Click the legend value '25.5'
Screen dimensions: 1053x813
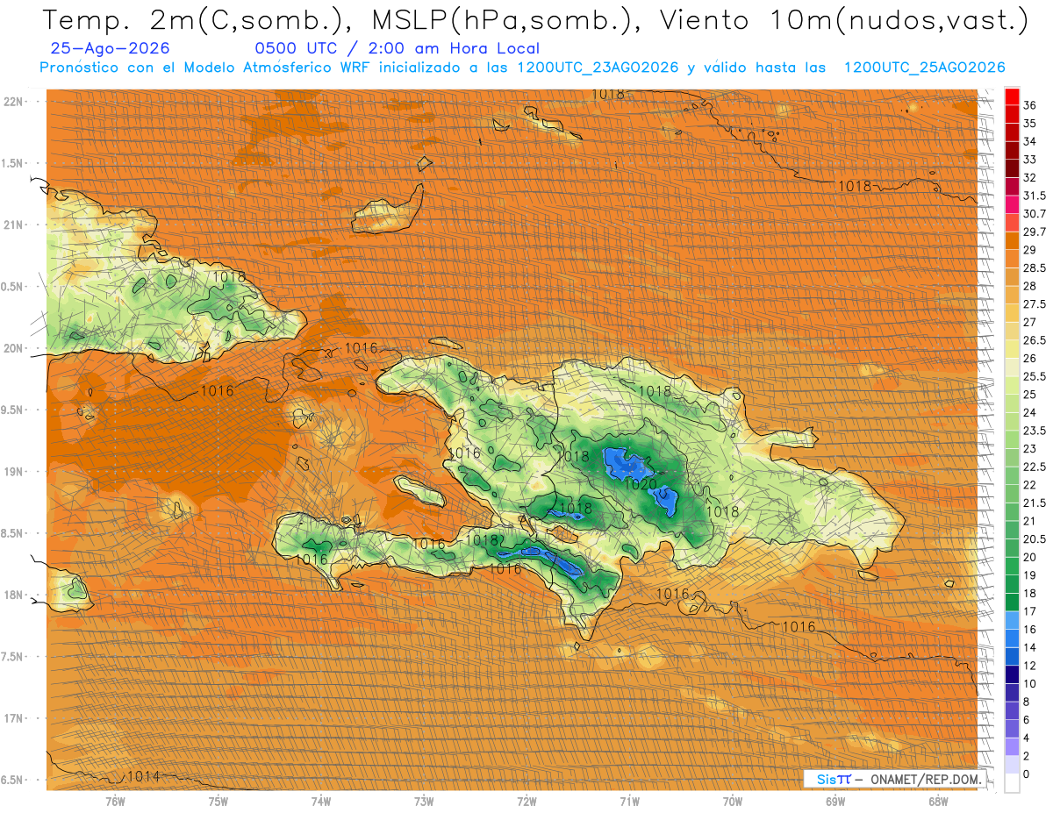(1034, 376)
